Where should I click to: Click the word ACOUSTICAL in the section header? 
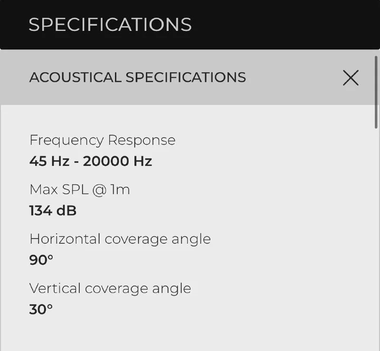pyautogui.click(x=76, y=77)
